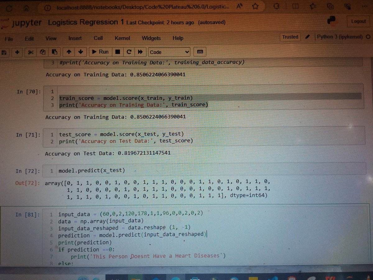
Task: Click the In [70] cell prompt
Action: (x=29, y=91)
